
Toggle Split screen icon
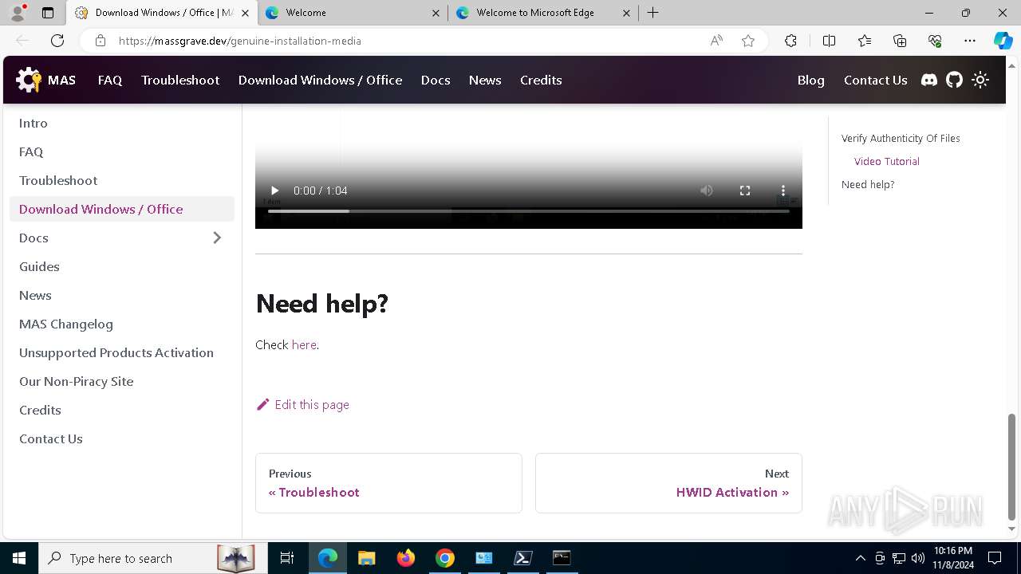[829, 41]
